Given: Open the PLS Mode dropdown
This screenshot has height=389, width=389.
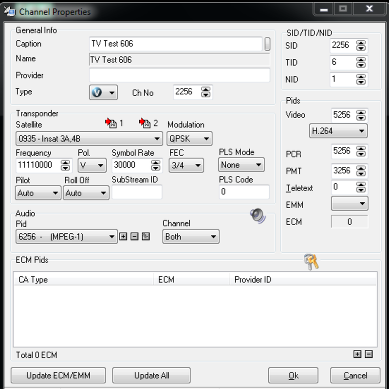Looking at the screenshot, I should pos(241,165).
